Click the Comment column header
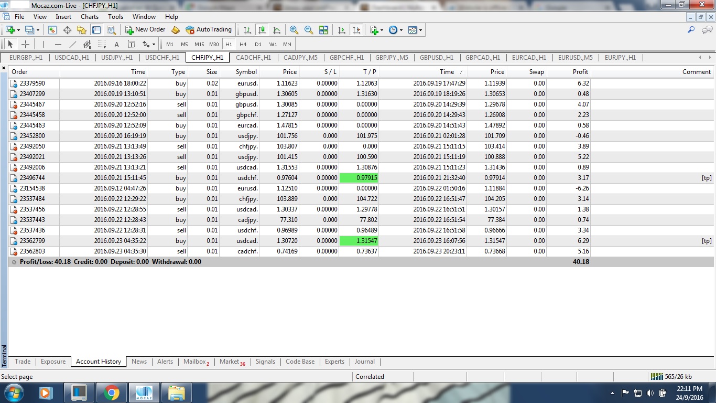Viewport: 716px width, 403px height. [x=652, y=72]
